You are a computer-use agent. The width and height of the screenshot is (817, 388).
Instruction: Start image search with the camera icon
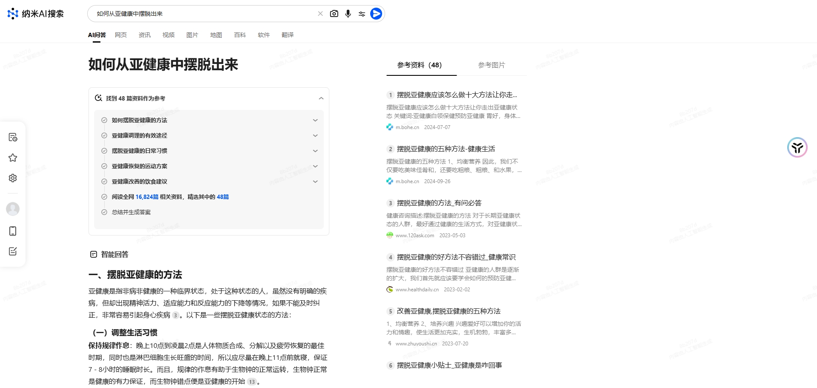pyautogui.click(x=334, y=13)
